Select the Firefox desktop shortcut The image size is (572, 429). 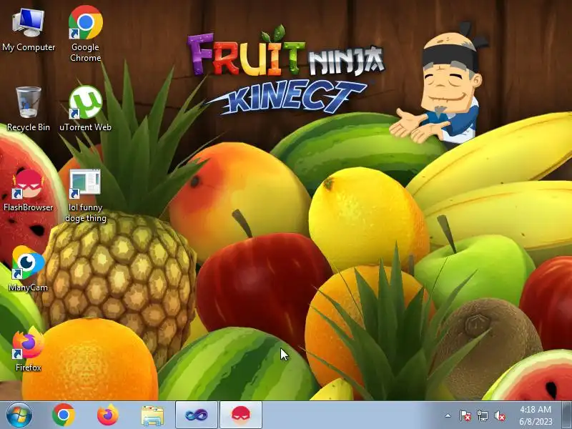point(29,350)
